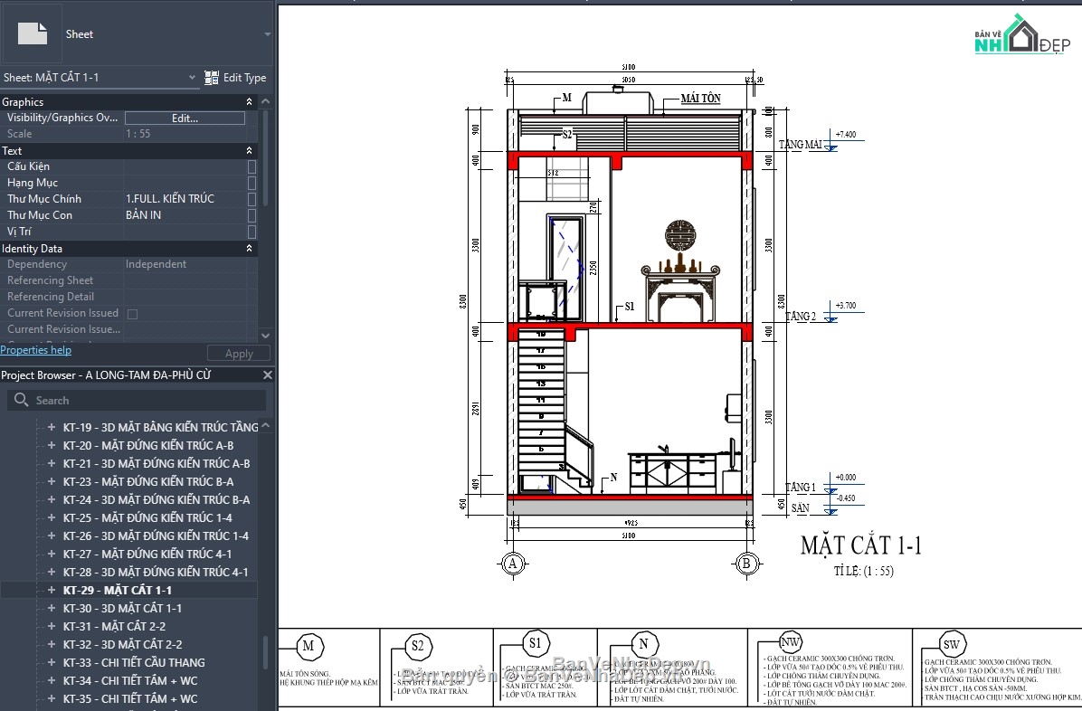Click the Edit Type label
Image resolution: width=1082 pixels, height=711 pixels.
(244, 77)
